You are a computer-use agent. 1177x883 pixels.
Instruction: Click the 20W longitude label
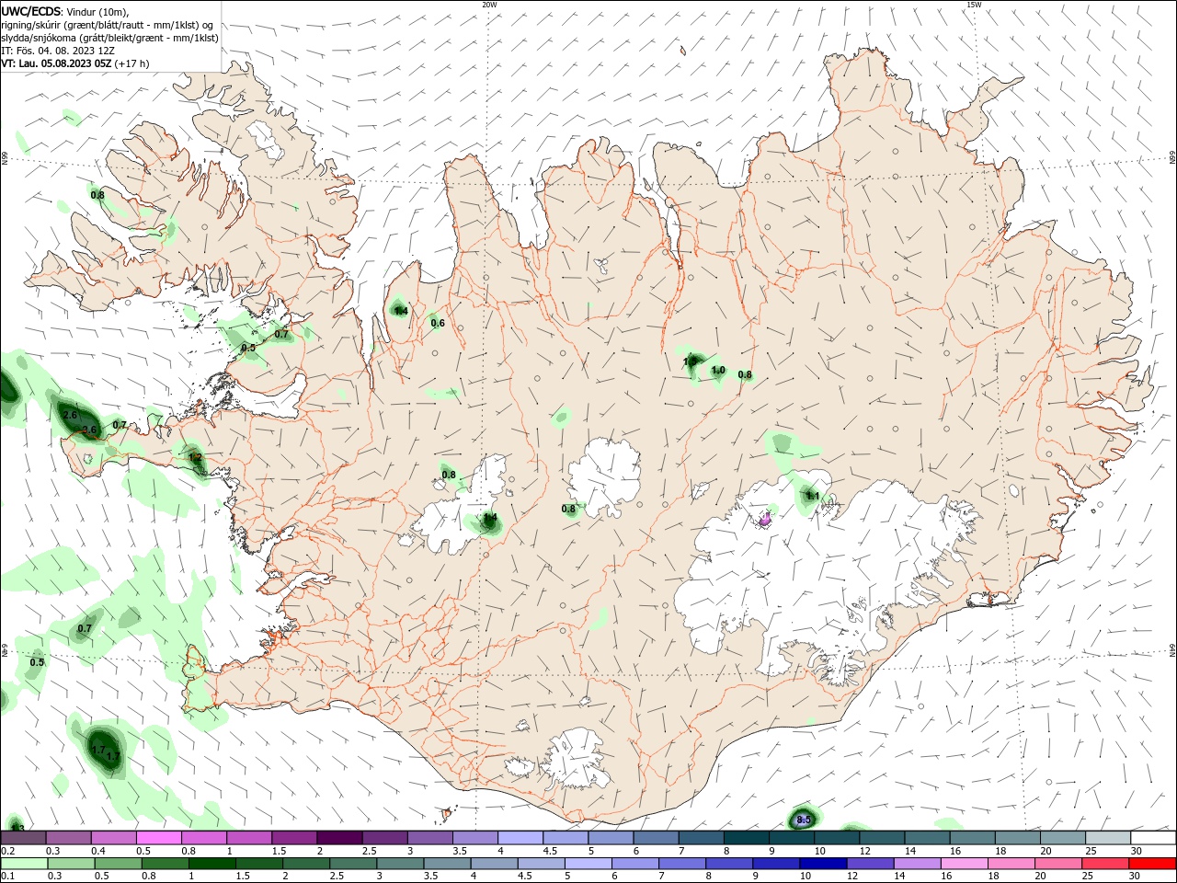[x=489, y=5]
